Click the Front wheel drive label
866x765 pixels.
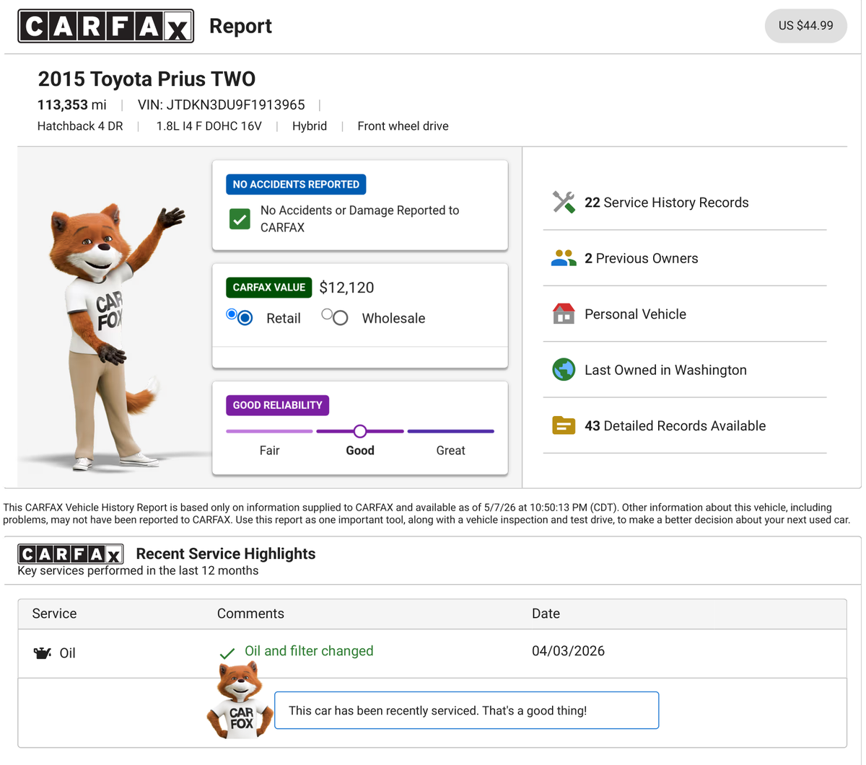click(403, 126)
